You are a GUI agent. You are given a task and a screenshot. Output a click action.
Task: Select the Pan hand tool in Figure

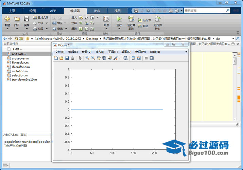tap(99, 58)
